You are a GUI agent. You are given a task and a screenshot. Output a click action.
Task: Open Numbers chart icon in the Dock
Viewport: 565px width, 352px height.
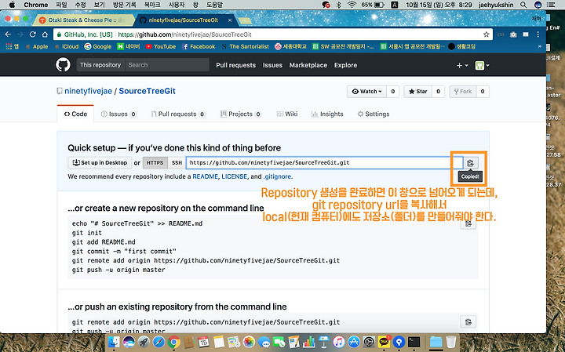[309, 342]
